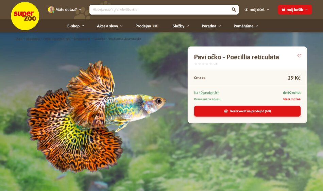Click Rezervovat na prodejně (40) button
Viewport: 323px width, 191px height.
[247, 111]
